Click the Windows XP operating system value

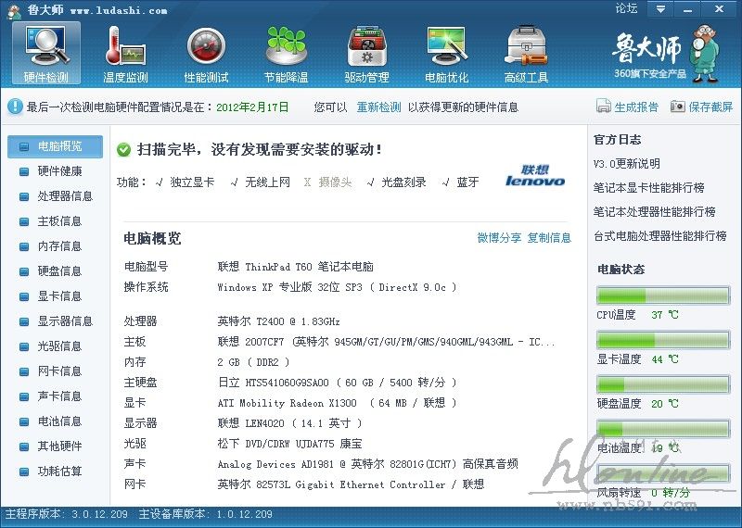coord(337,287)
